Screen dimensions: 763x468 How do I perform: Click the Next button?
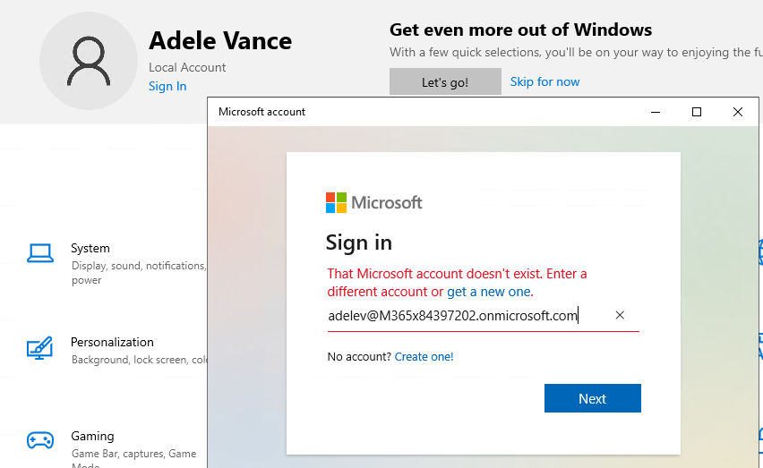(592, 398)
